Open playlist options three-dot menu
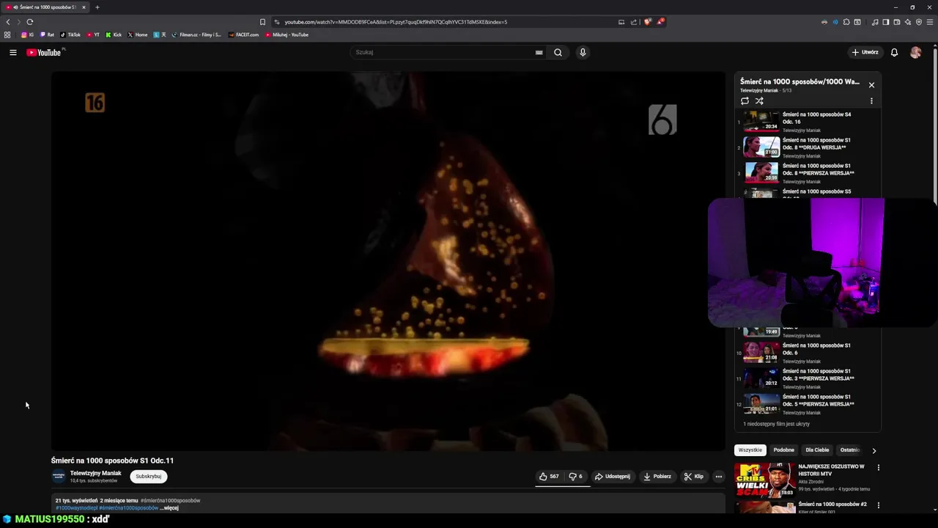This screenshot has width=938, height=528. 871,101
